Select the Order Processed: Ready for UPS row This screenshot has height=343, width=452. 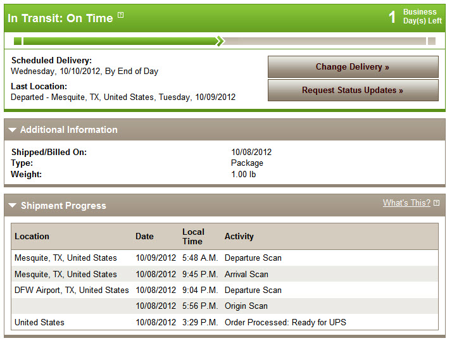pos(225,322)
